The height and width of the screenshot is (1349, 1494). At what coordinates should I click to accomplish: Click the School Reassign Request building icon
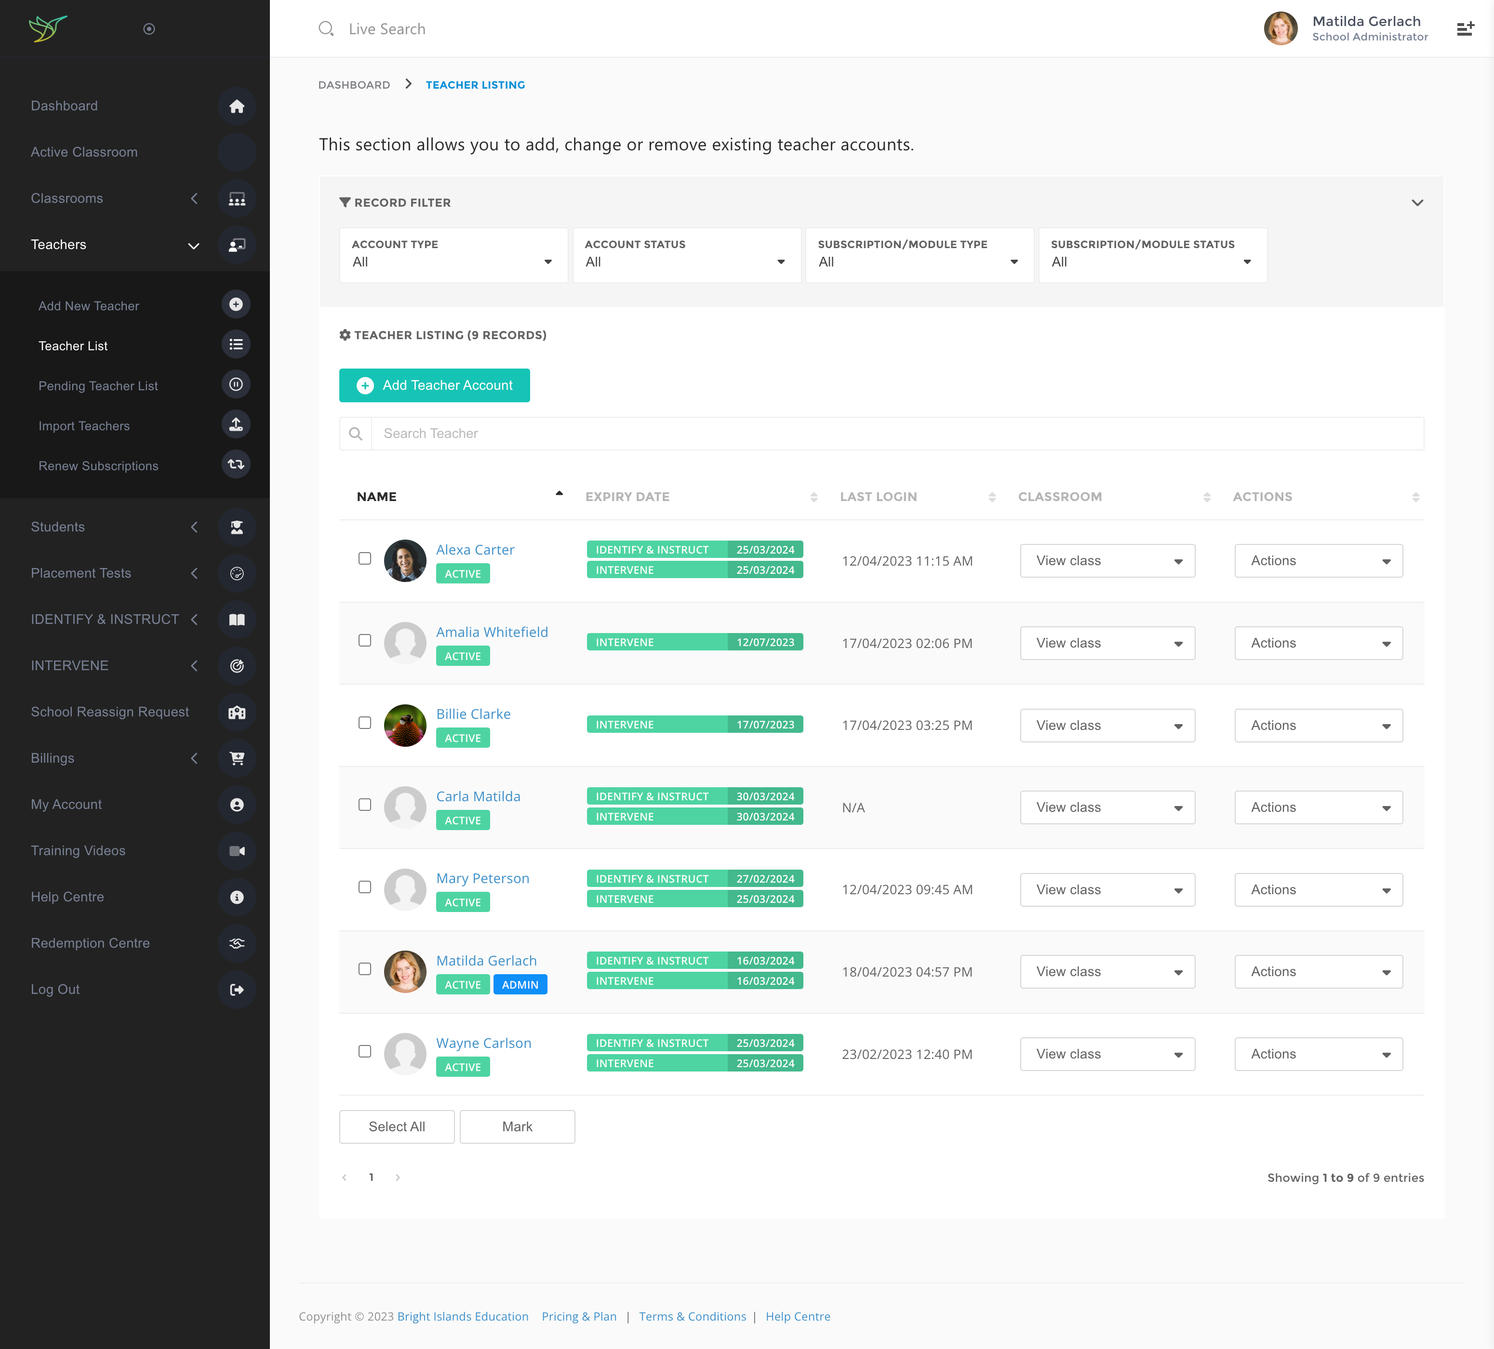coord(237,712)
